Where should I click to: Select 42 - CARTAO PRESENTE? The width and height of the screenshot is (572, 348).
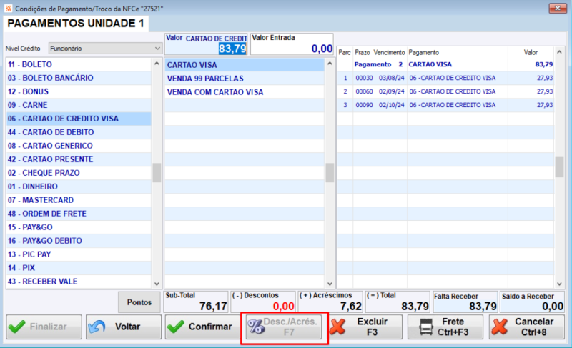(79, 159)
